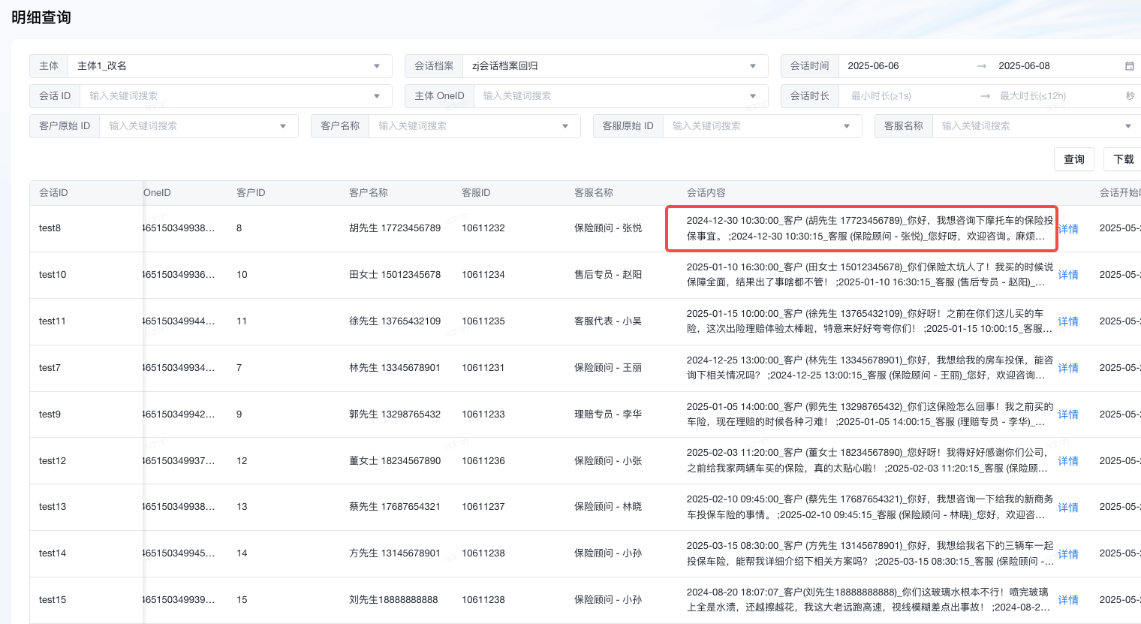The image size is (1141, 624).
Task: Click the arrow between the session dates
Action: [x=981, y=66]
